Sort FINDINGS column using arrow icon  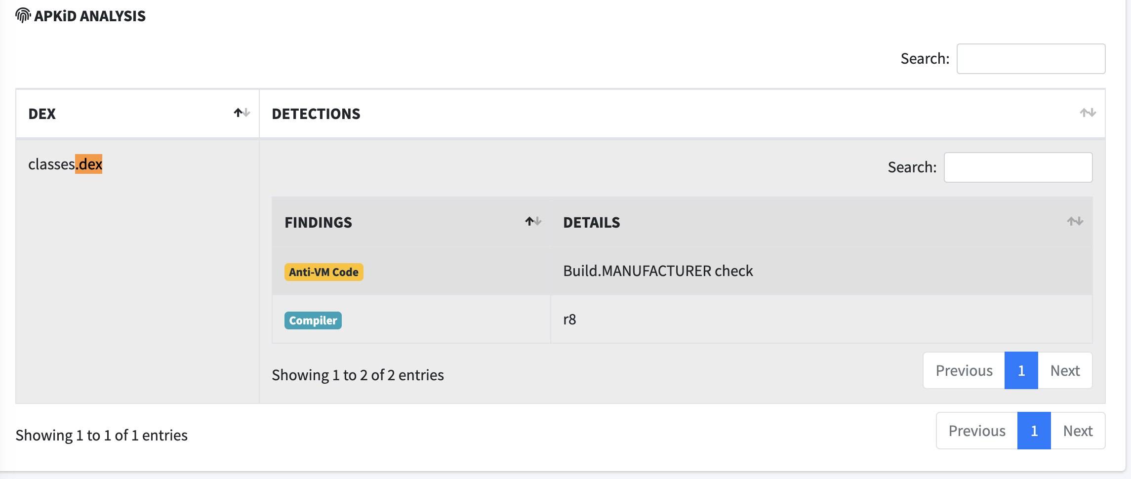[533, 222]
